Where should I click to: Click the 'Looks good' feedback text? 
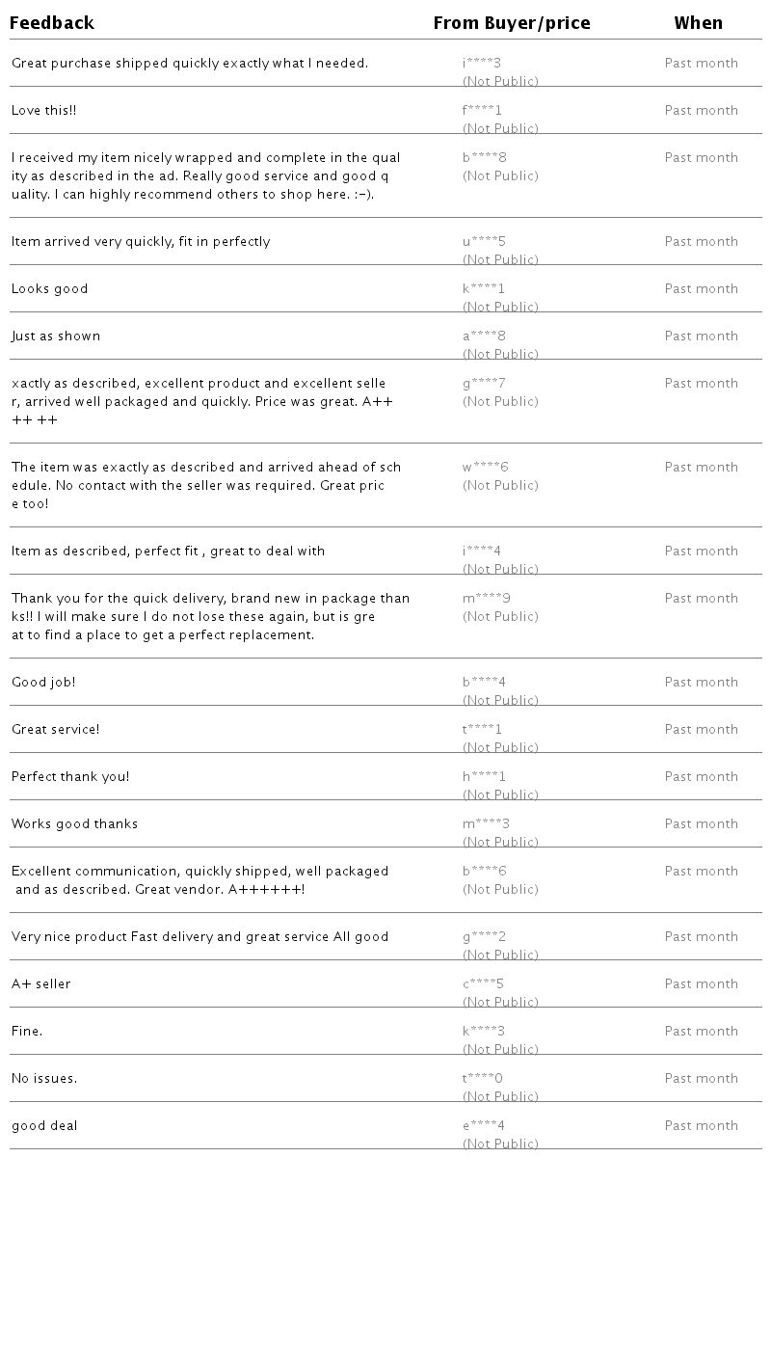[x=50, y=289]
